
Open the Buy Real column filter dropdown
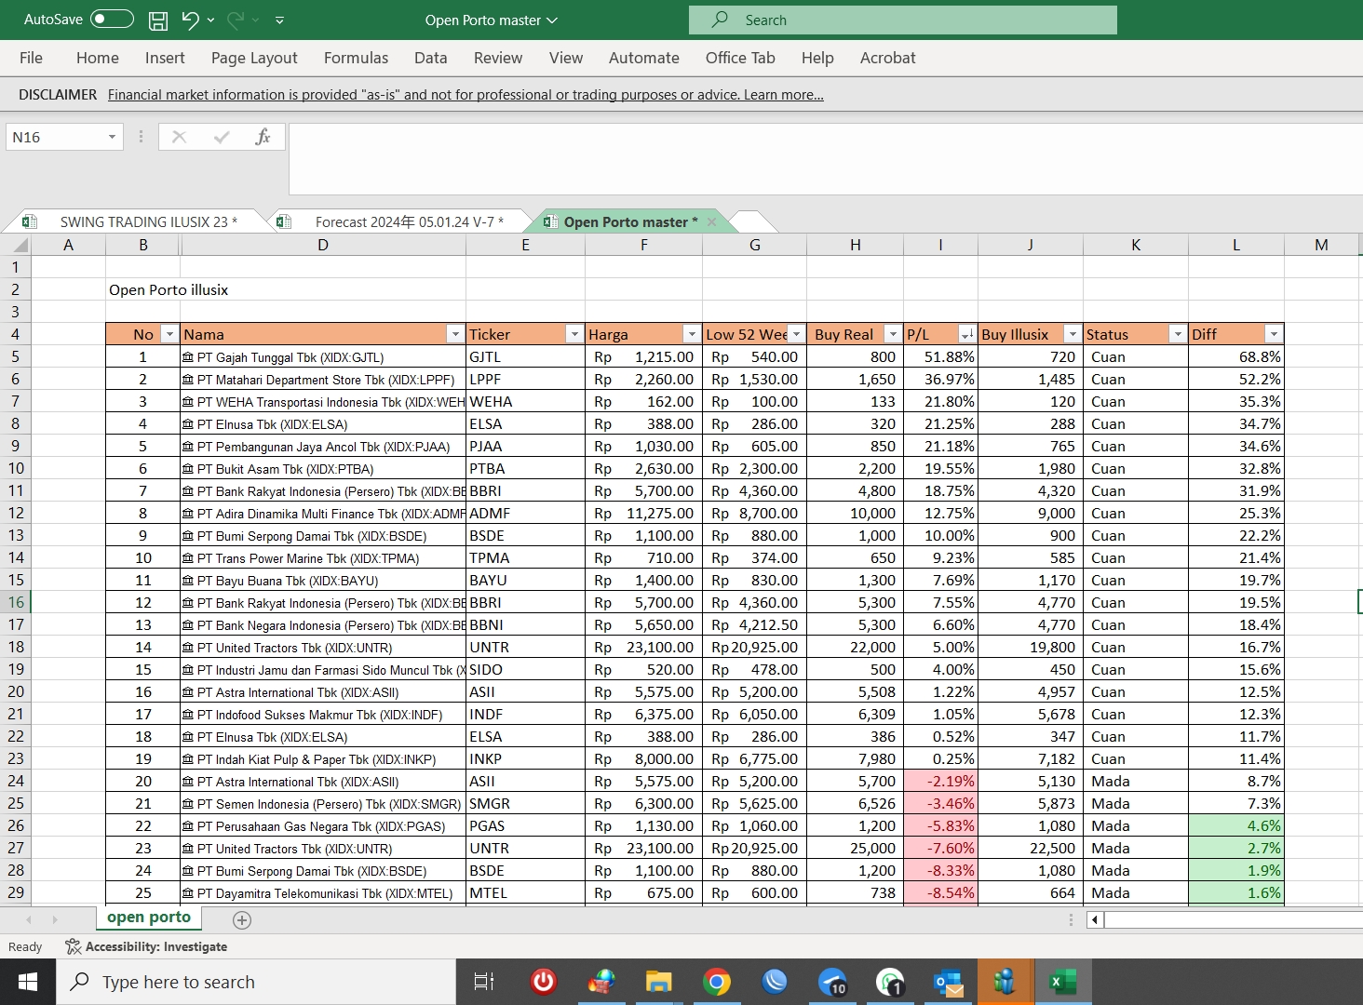[x=893, y=334]
